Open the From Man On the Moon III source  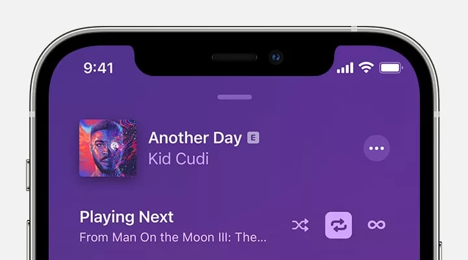pyautogui.click(x=173, y=237)
